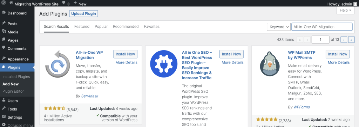Go to the next results page
Screen dimensions: 359x127
[344, 40]
